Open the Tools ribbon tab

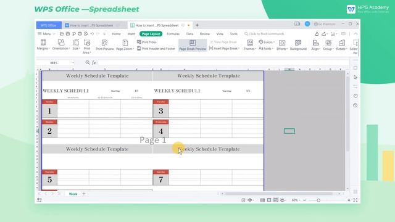[233, 34]
